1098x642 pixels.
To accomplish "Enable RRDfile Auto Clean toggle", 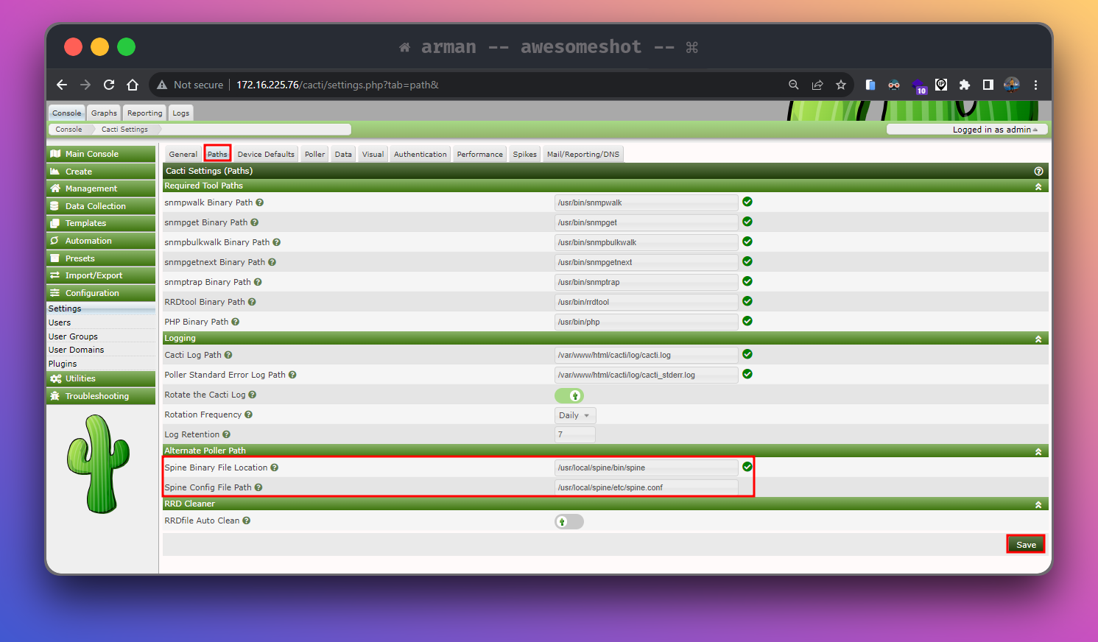I will [569, 522].
